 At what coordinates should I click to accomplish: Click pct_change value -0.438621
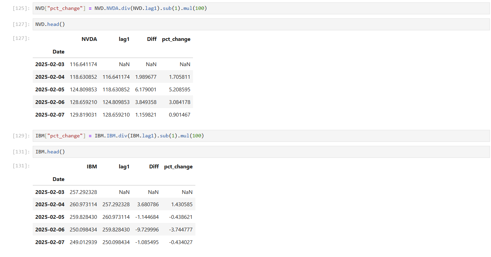click(x=181, y=217)
